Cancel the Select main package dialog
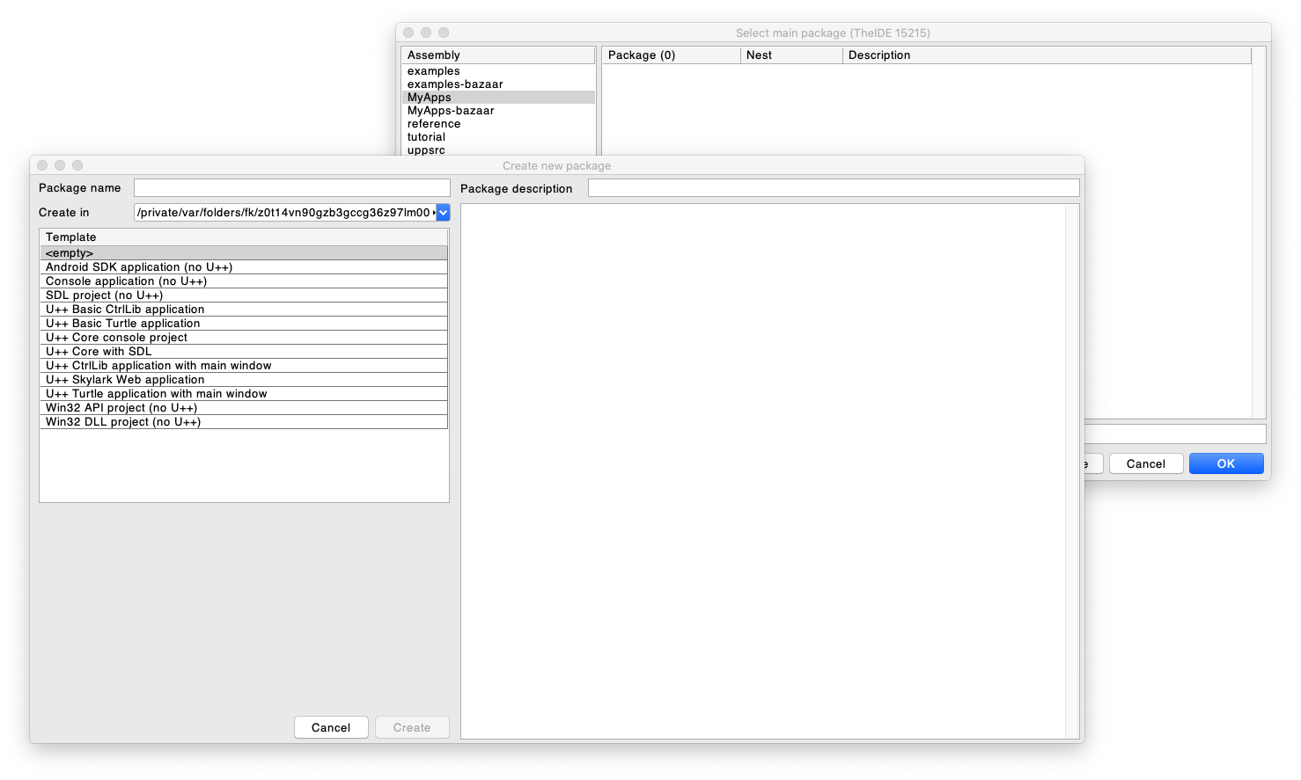The width and height of the screenshot is (1301, 780). tap(1145, 463)
